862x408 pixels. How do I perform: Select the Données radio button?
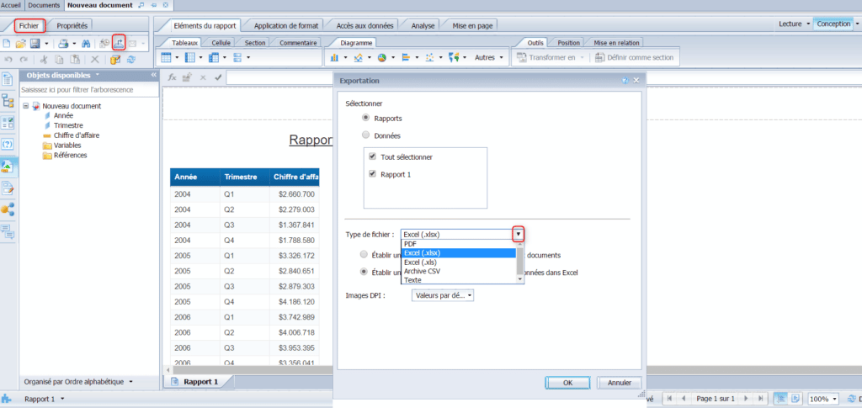(365, 135)
